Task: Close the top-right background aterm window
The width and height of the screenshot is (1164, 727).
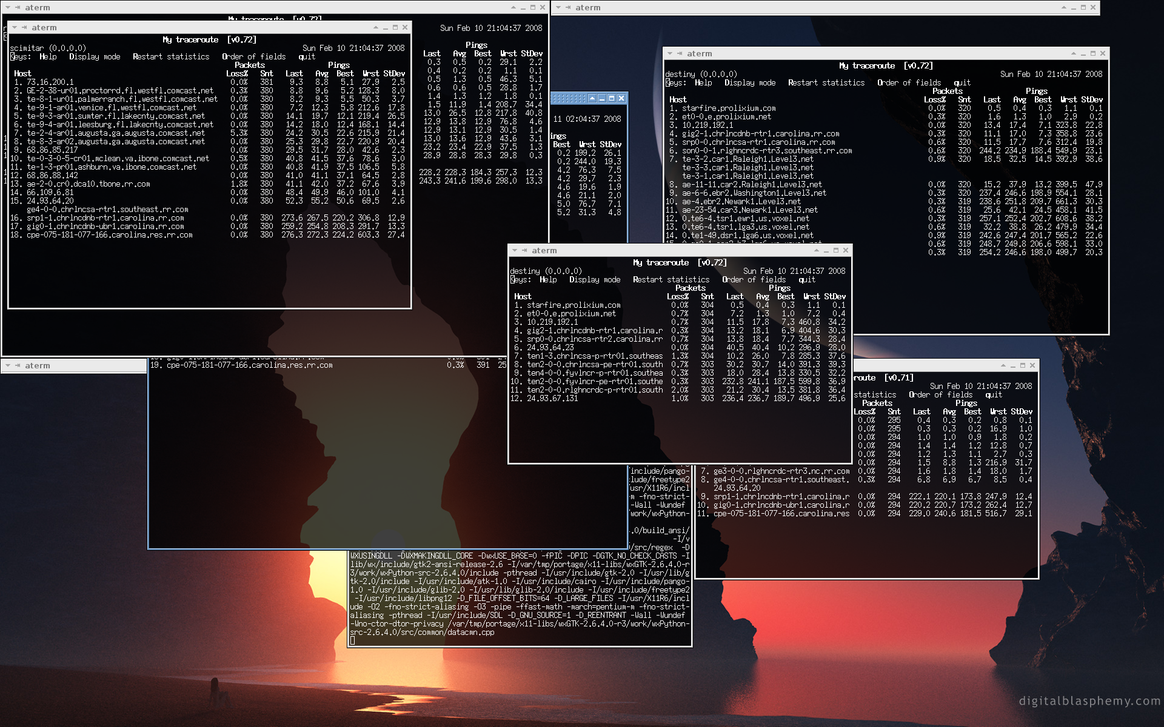Action: click(1093, 8)
